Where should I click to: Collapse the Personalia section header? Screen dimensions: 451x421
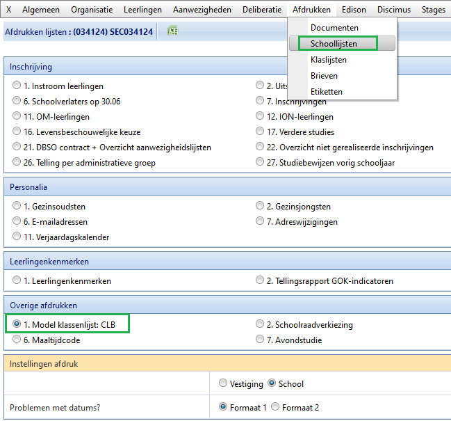coord(28,187)
